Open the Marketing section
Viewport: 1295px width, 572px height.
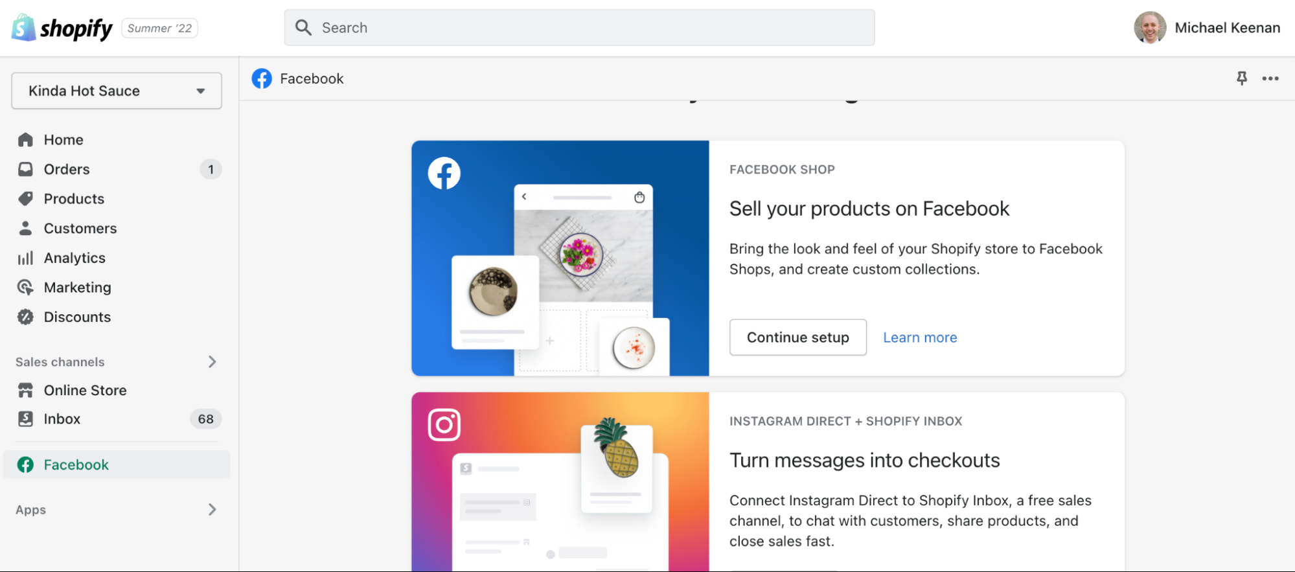coord(77,288)
